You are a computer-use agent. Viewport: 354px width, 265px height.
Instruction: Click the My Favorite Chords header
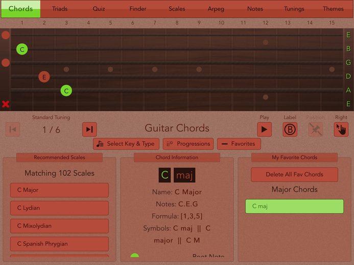(294, 157)
